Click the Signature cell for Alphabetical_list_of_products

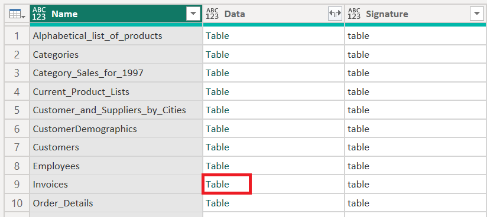coord(415,36)
